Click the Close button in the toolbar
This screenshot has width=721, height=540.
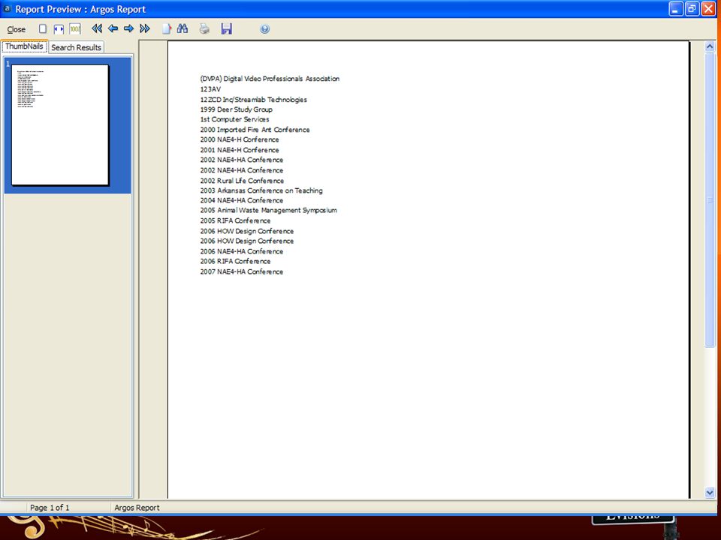(16, 29)
